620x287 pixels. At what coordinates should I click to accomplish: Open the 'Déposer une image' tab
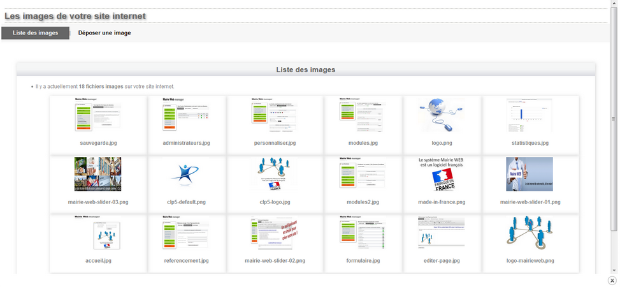click(105, 33)
